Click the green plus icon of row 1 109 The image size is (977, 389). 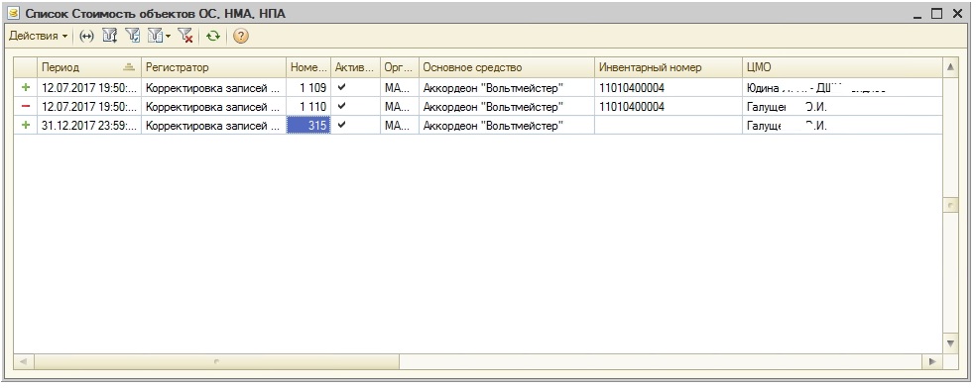click(26, 88)
